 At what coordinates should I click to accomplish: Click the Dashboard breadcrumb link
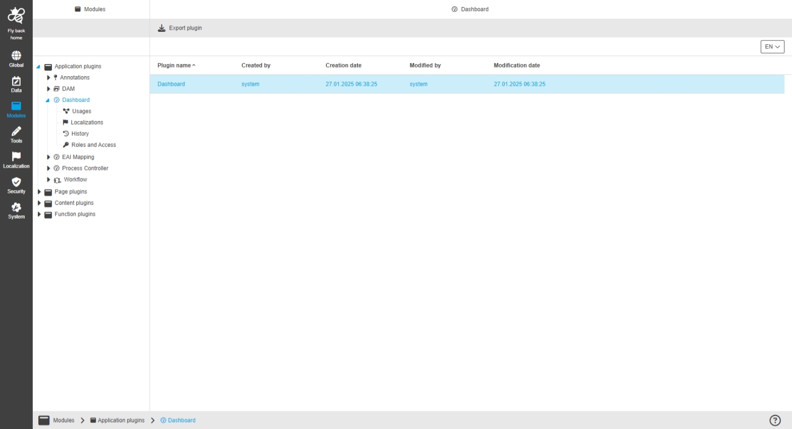pyautogui.click(x=181, y=420)
